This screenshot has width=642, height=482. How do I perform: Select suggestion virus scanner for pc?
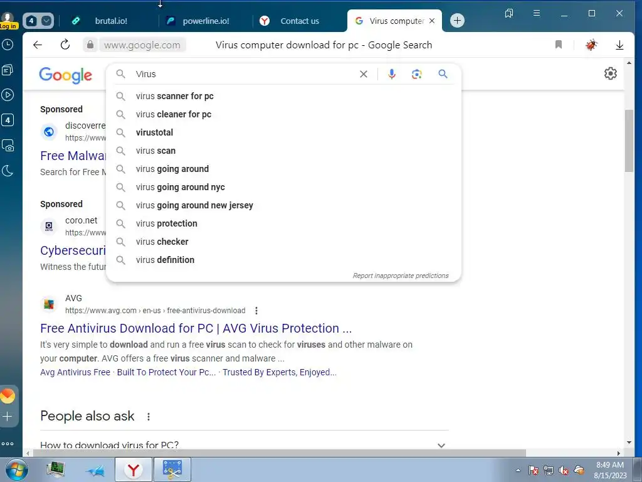(x=283, y=96)
